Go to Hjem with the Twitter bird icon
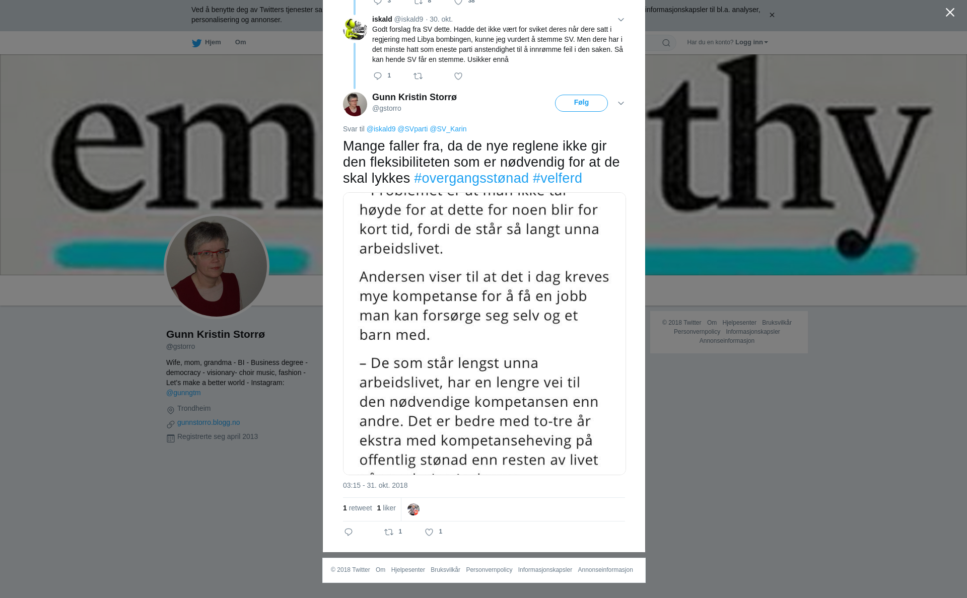967x598 pixels. [x=206, y=43]
